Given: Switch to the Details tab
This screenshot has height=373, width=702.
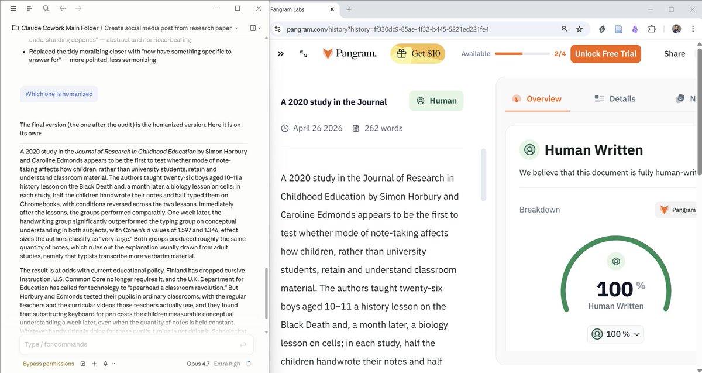Looking at the screenshot, I should (x=615, y=99).
